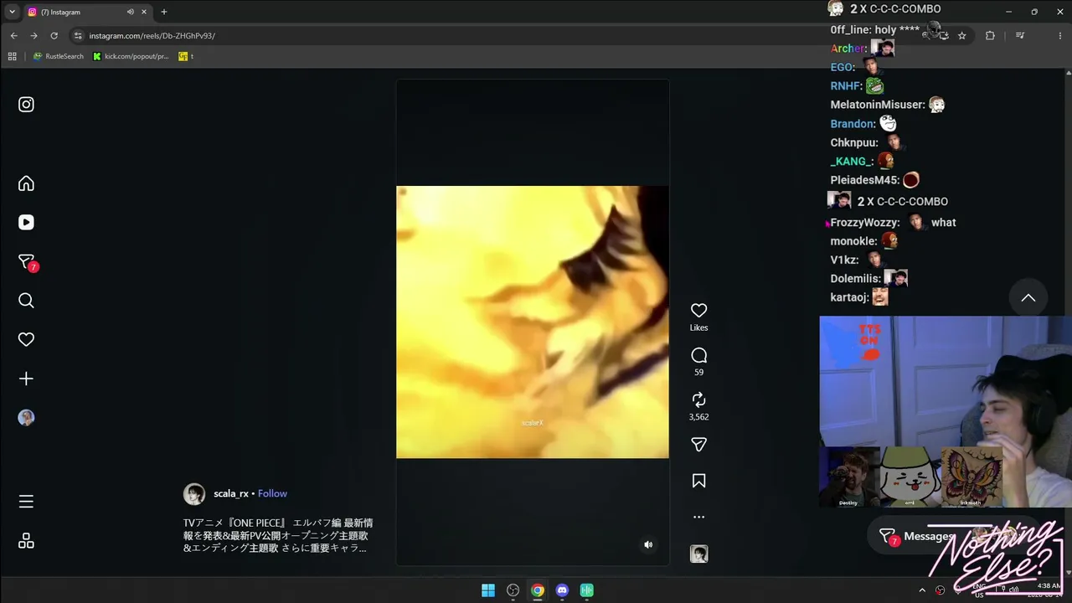The height and width of the screenshot is (603, 1072).
Task: Open the reel's audio thumbnail
Action: point(698,554)
